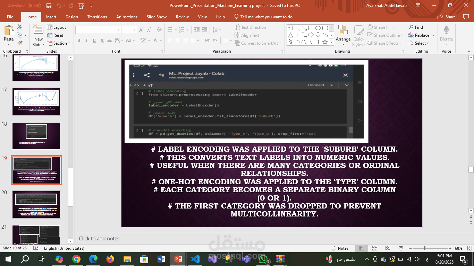The image size is (474, 266).
Task: Click the Share button
Action: point(447,17)
